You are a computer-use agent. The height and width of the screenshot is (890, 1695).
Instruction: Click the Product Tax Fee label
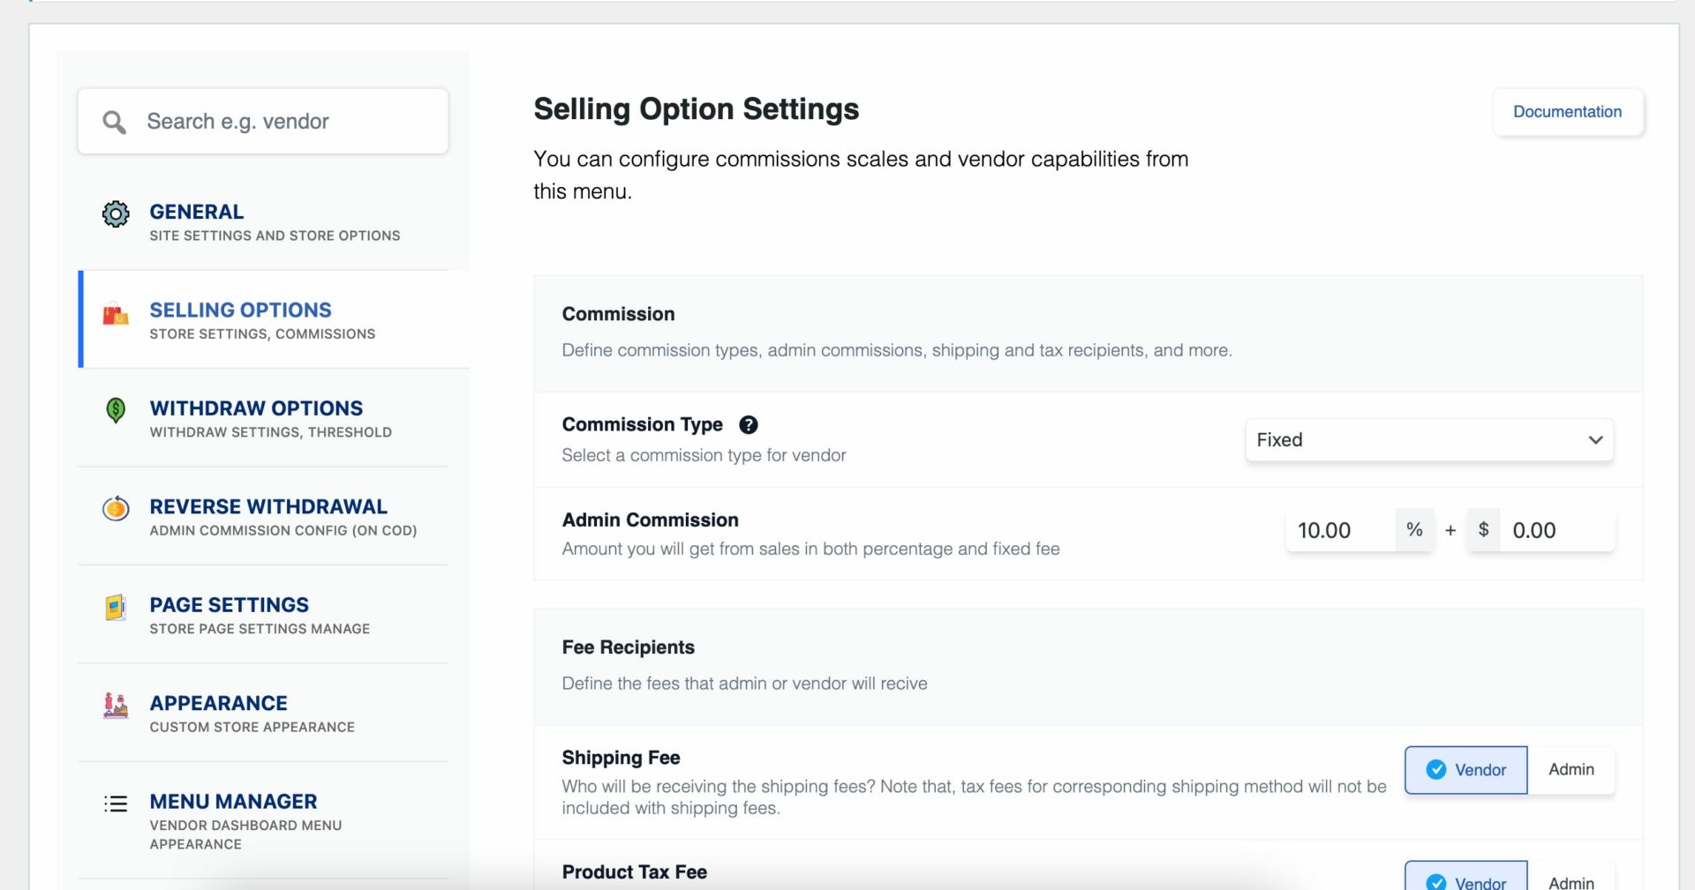(635, 872)
